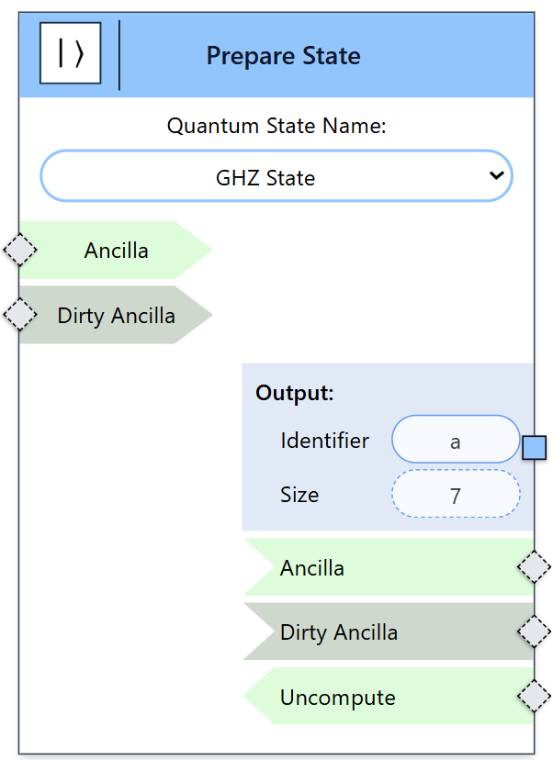553x760 pixels.
Task: Select the Dirty Ancilla input diamond handle
Action: (20, 315)
